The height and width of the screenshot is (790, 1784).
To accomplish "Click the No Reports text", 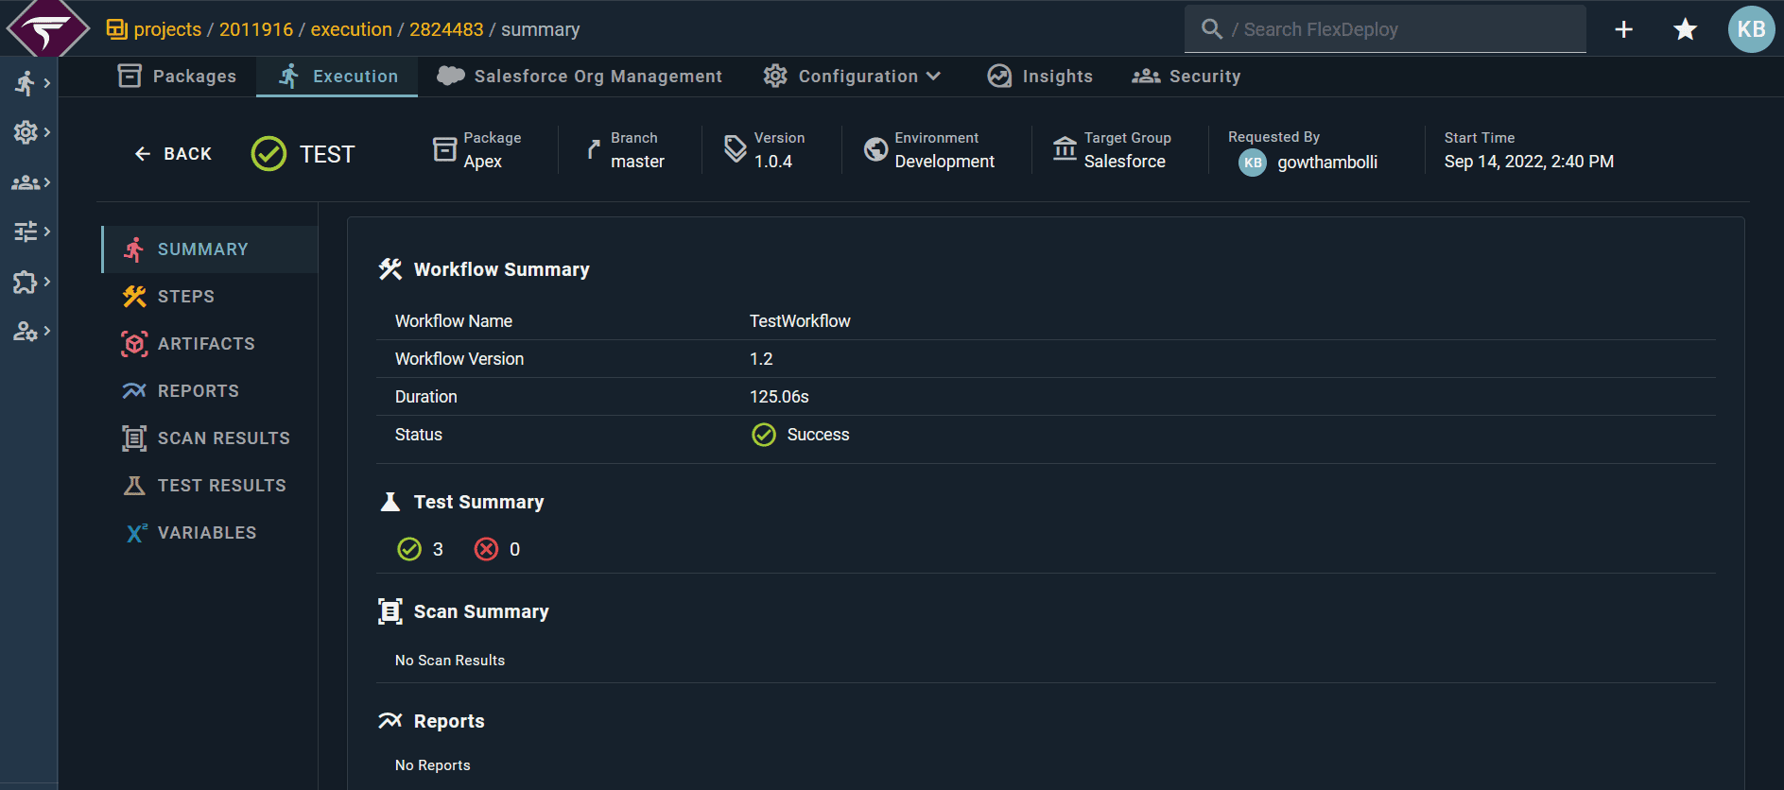I will tap(432, 765).
